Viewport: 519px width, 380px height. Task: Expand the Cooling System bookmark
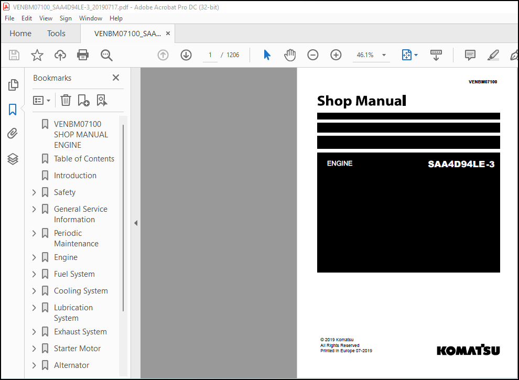click(34, 291)
